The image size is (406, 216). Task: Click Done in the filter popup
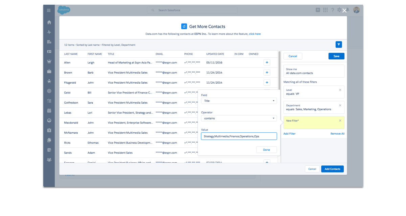point(266,150)
